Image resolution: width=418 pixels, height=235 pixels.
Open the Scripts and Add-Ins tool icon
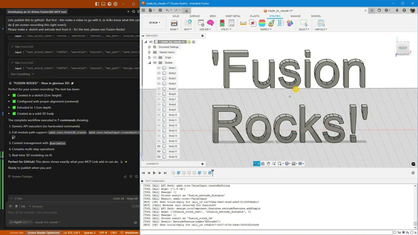tap(201, 23)
